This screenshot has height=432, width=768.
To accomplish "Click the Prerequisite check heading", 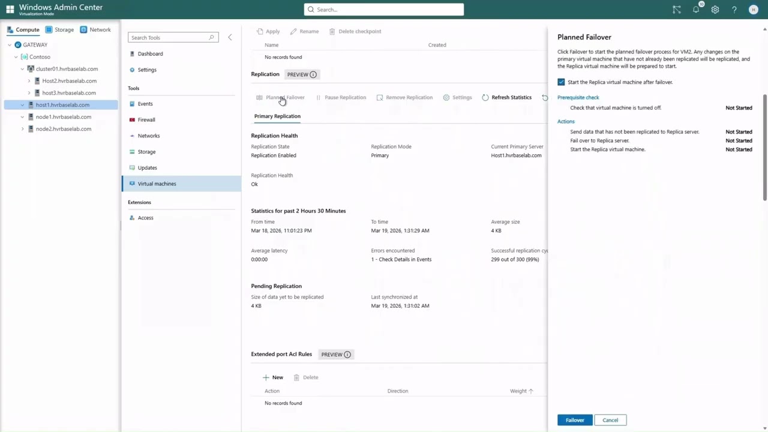I will point(578,97).
